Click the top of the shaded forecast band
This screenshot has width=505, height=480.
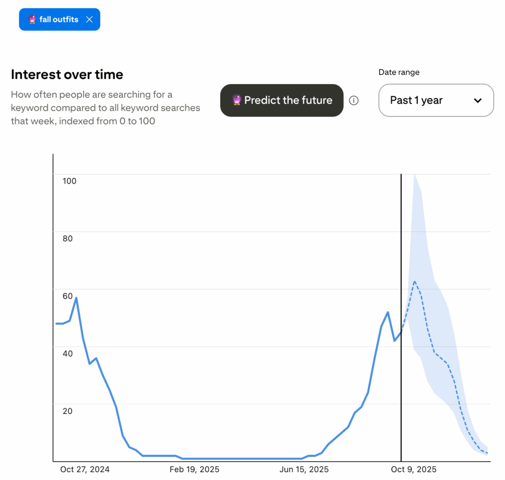tap(414, 175)
